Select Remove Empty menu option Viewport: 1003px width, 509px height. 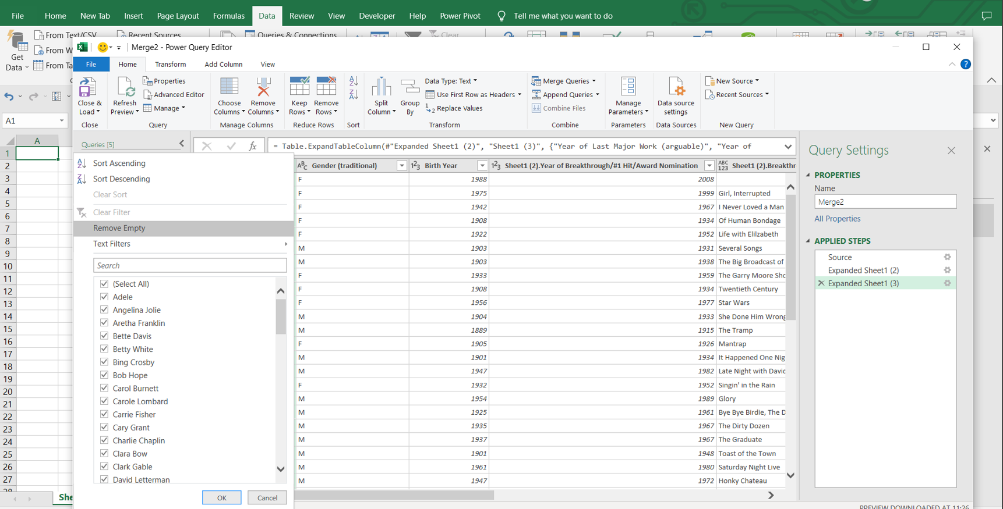tap(119, 228)
